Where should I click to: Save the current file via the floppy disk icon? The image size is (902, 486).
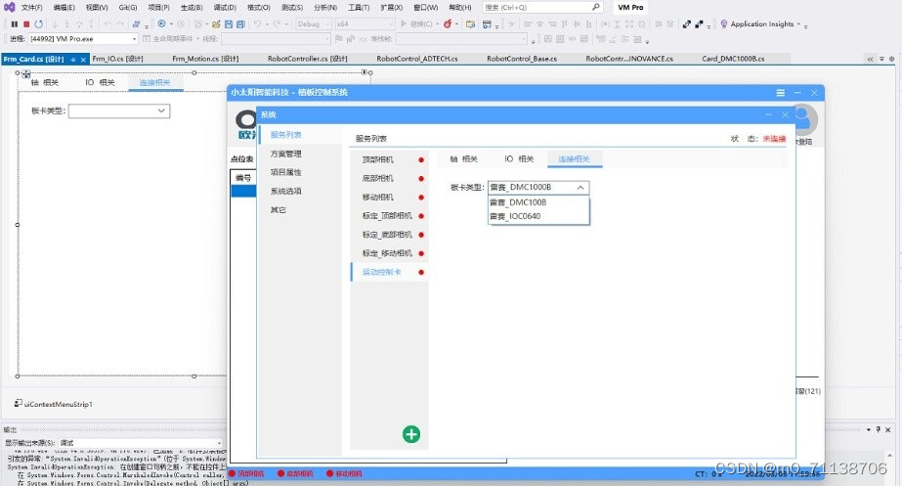tap(229, 24)
